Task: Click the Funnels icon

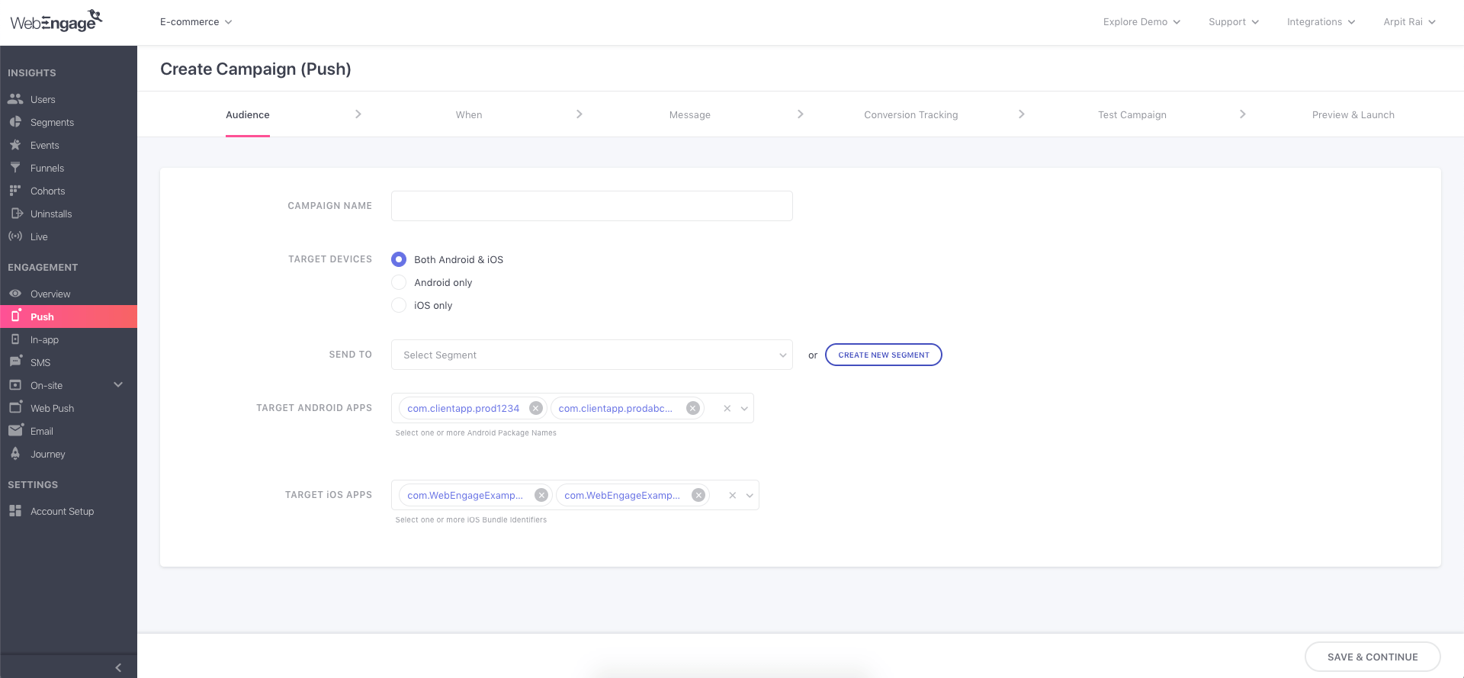Action: pos(15,168)
